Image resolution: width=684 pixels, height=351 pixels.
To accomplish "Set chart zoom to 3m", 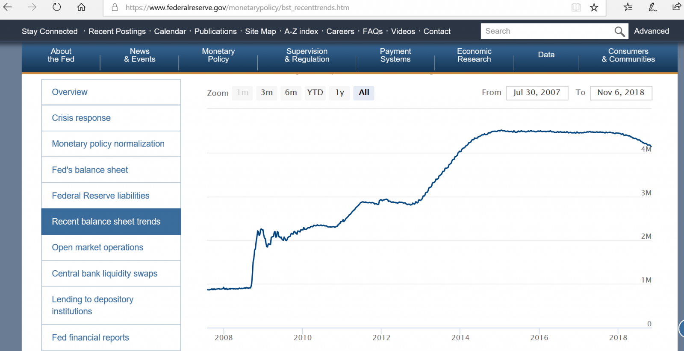I will click(267, 93).
